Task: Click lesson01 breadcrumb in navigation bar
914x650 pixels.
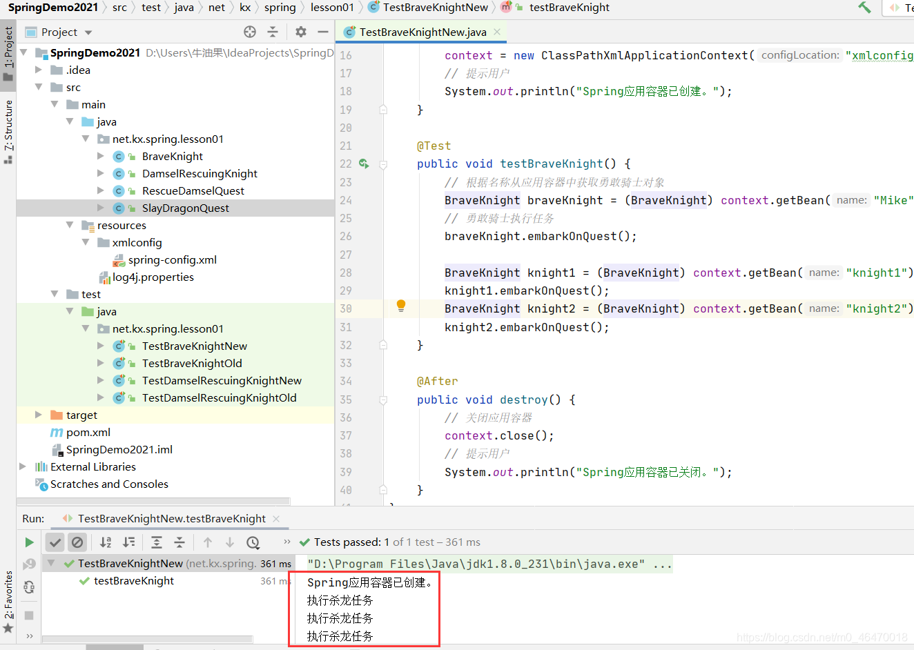Action: click(332, 8)
